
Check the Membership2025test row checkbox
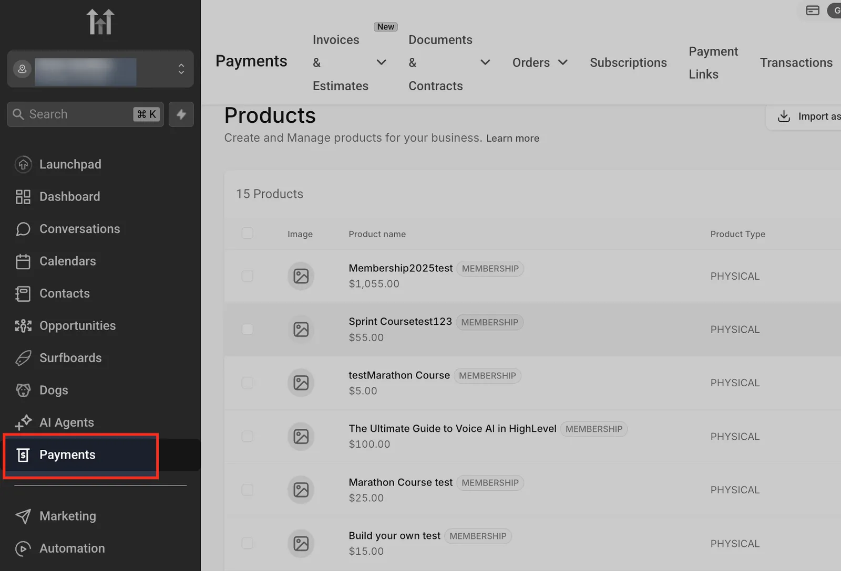click(x=247, y=276)
